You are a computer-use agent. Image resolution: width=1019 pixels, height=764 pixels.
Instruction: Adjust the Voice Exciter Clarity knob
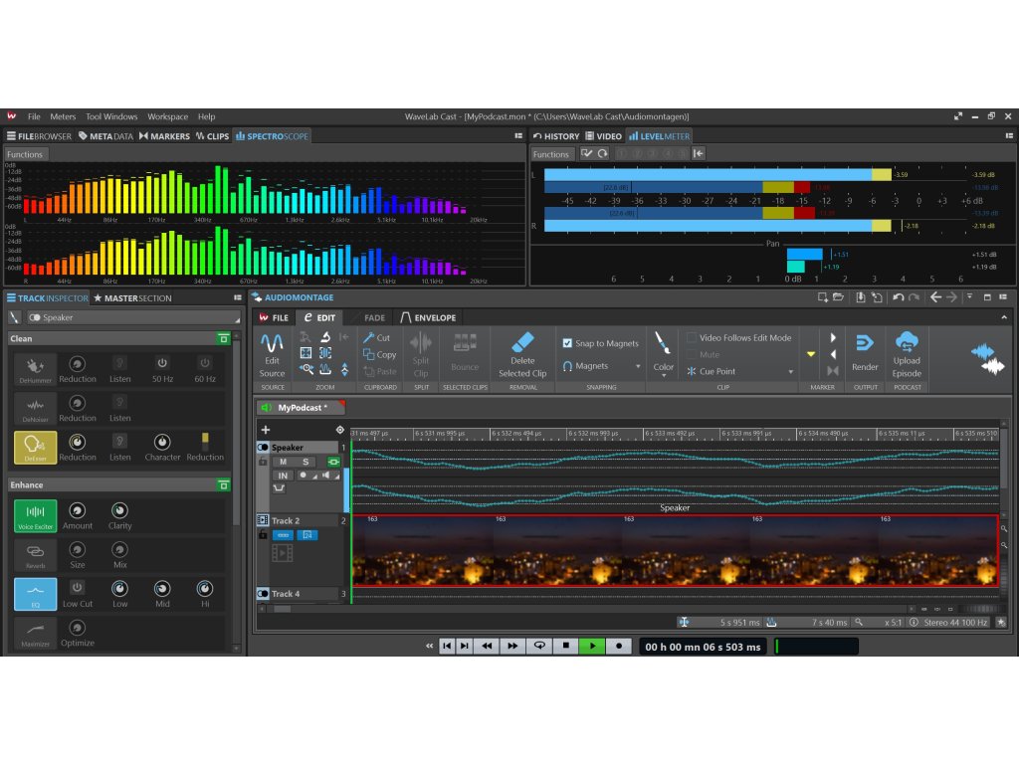coord(119,510)
